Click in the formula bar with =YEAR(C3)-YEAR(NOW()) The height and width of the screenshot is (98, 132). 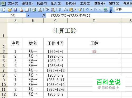(x=89, y=16)
